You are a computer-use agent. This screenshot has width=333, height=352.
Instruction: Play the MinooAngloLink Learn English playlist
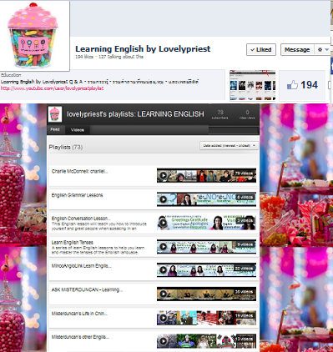[x=164, y=270]
